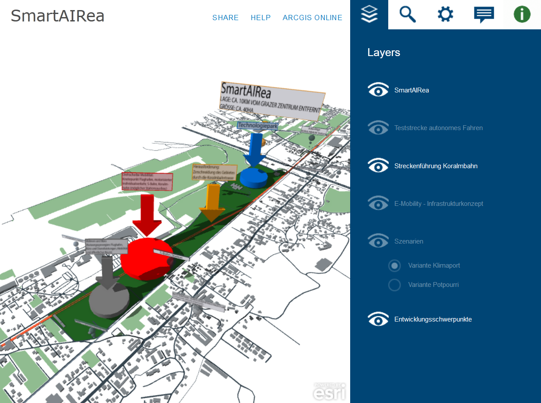
Task: Click the Streckenführung Koralmbahn label
Action: [436, 166]
